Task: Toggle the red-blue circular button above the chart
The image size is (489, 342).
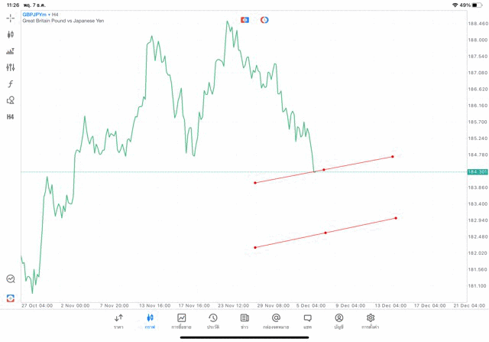Action: 264,20
